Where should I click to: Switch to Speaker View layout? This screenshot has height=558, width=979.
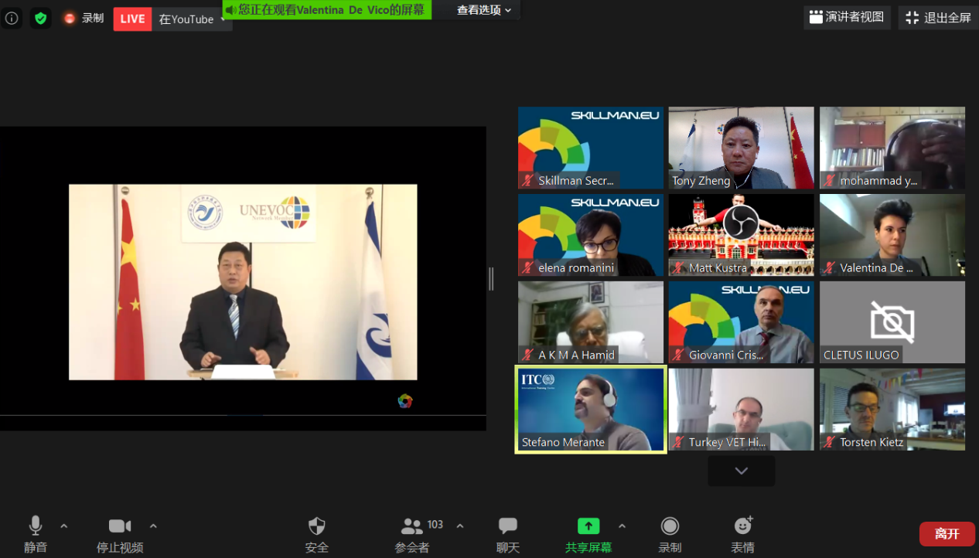pos(847,17)
